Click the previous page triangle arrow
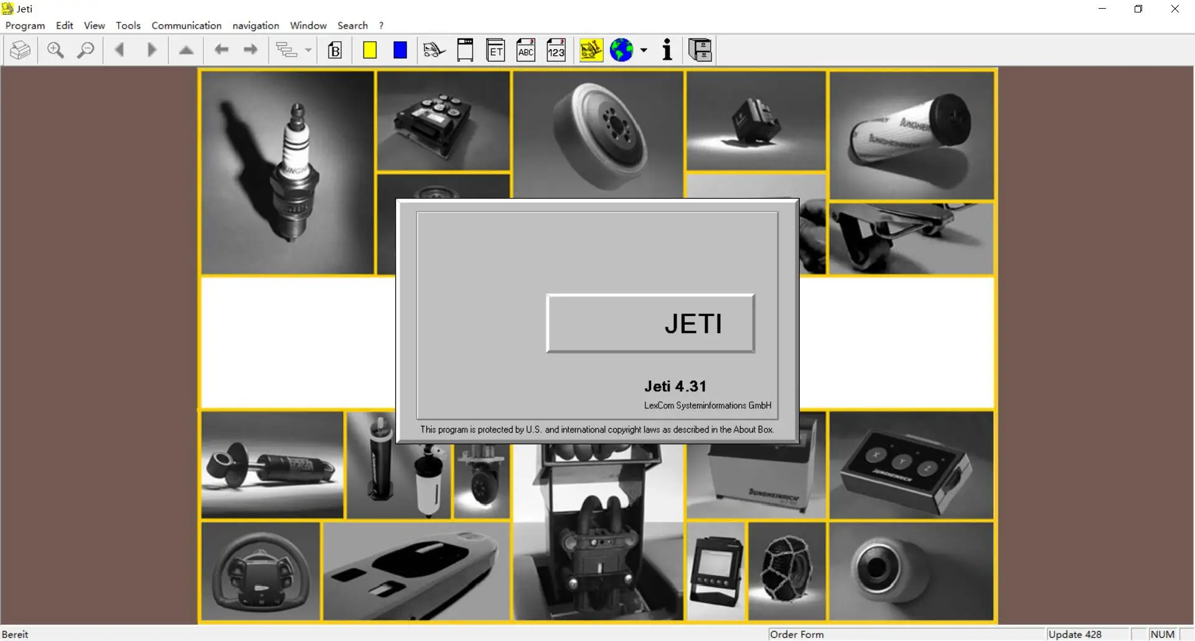Viewport: 1195px width, 641px height. (x=120, y=50)
